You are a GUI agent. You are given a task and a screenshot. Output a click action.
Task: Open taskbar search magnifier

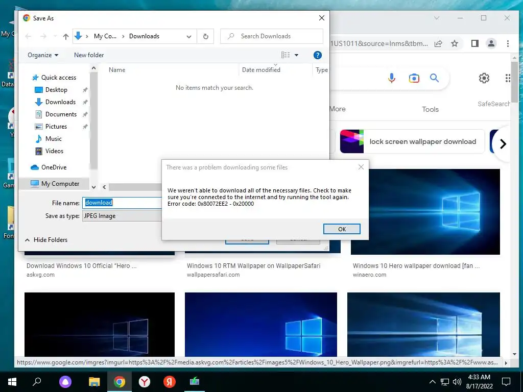(x=37, y=382)
